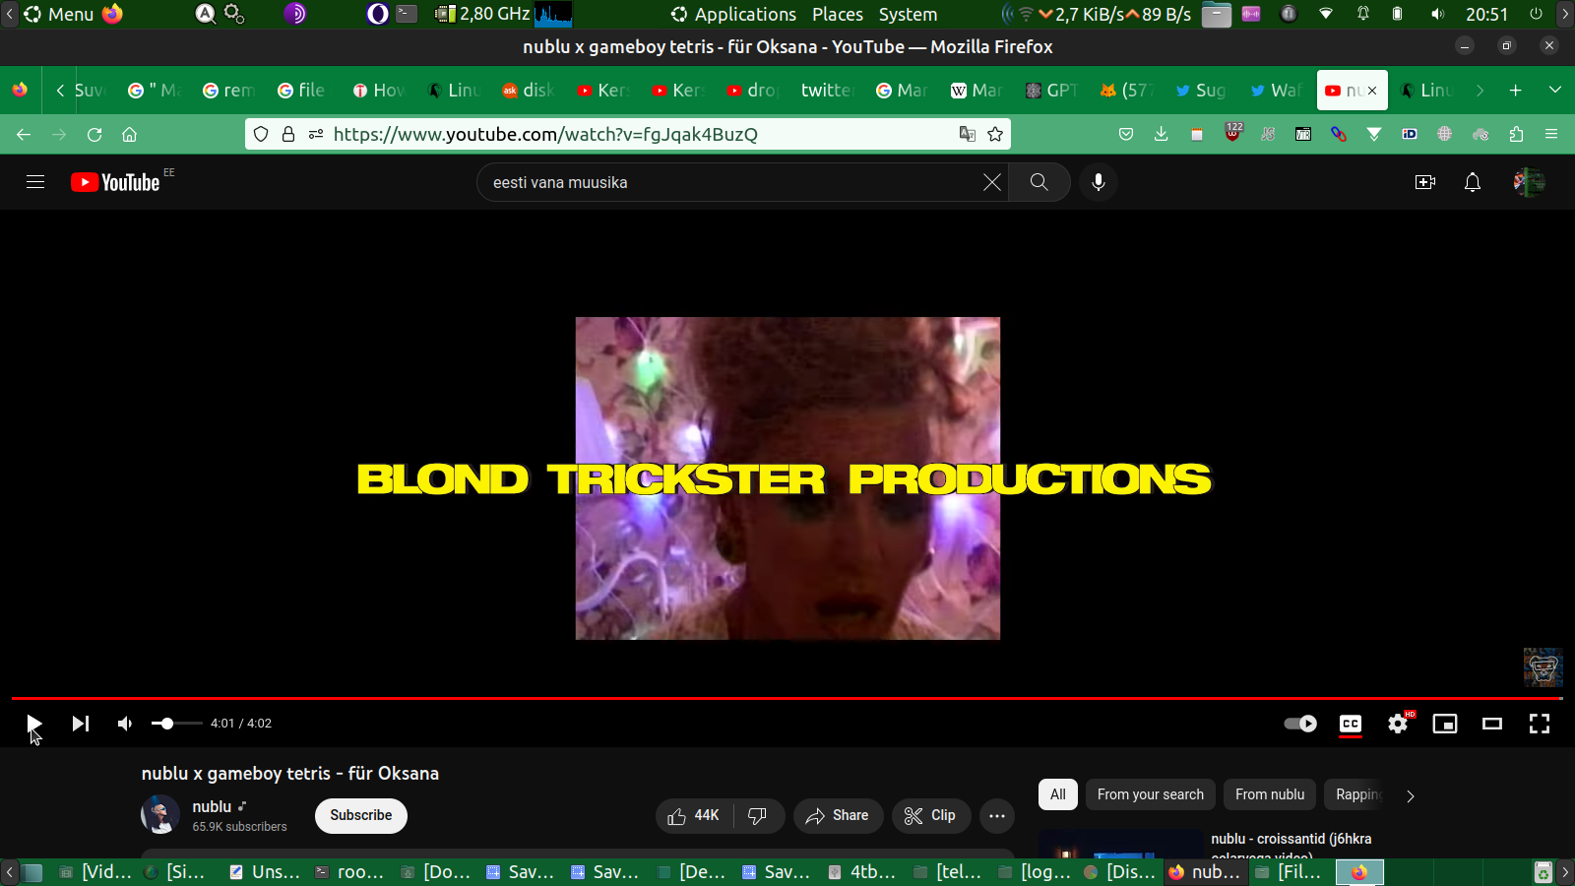This screenshot has width=1575, height=886.
Task: Go back in Firefox history
Action: pyautogui.click(x=24, y=134)
